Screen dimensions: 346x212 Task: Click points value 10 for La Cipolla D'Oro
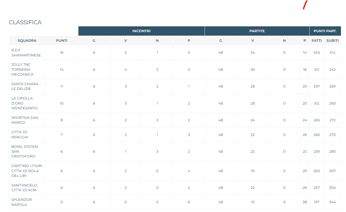(x=62, y=103)
